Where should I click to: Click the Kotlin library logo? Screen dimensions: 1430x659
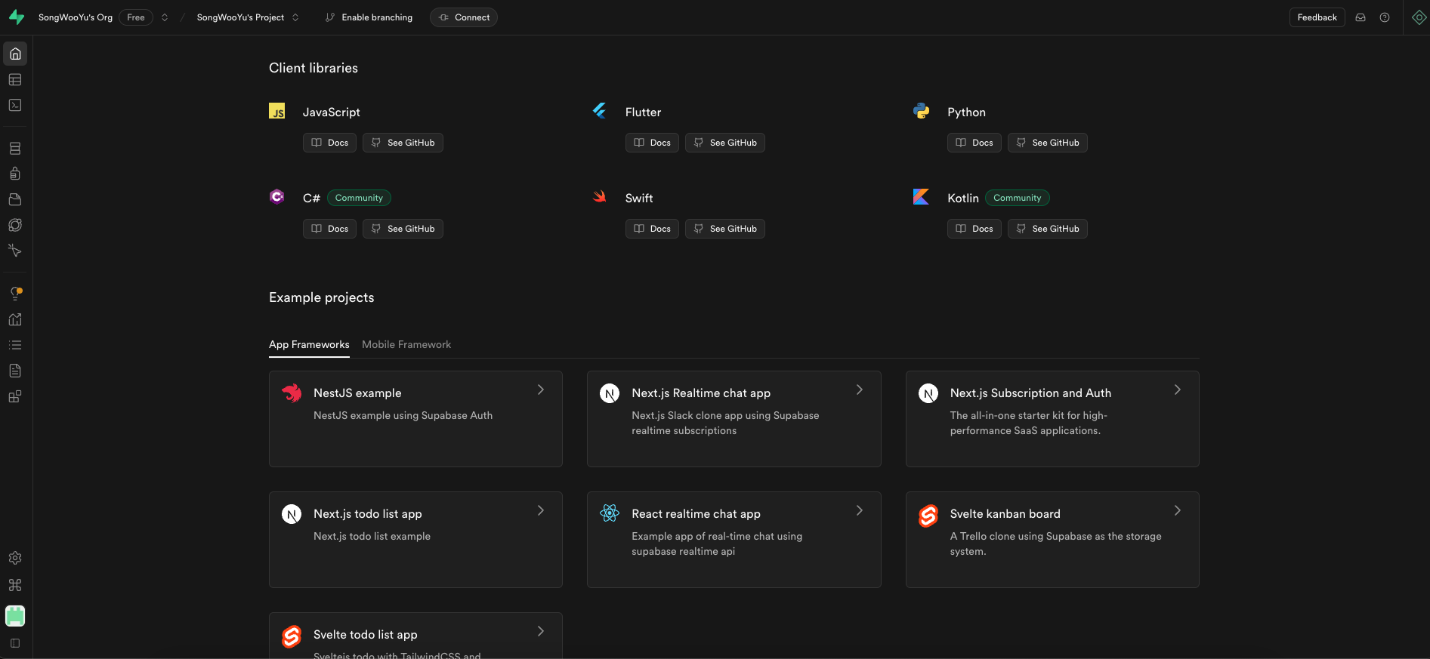(x=922, y=197)
